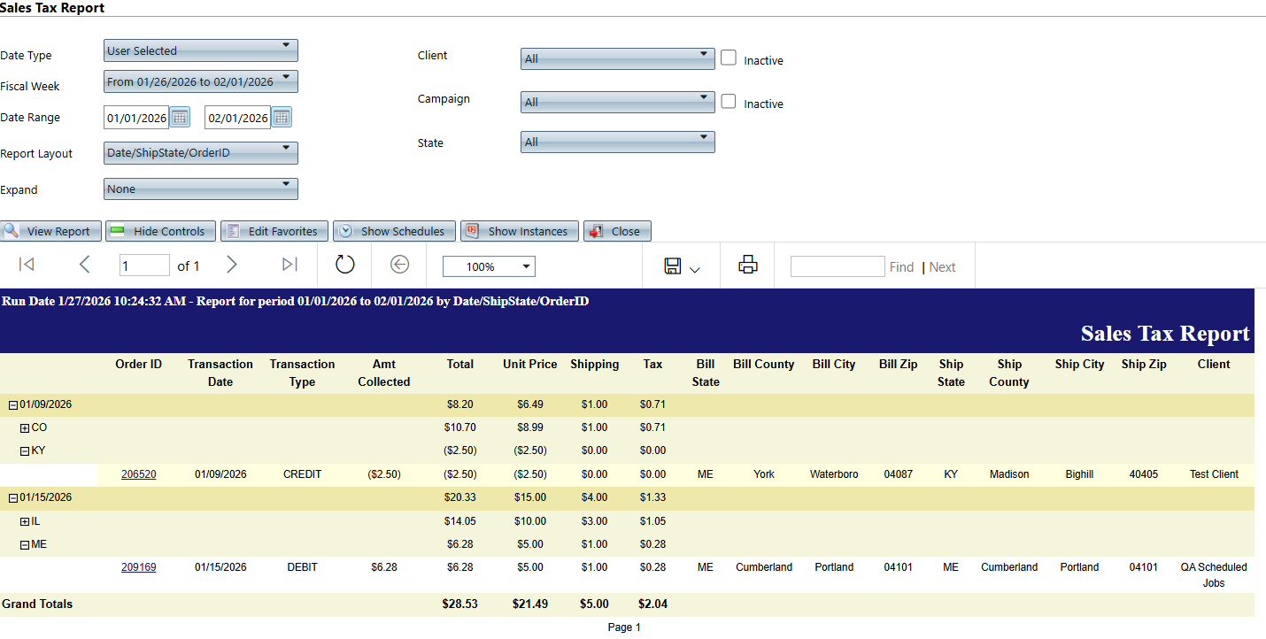Viewport: 1266px width, 639px height.
Task: Open the 100% zoom level dropdown
Action: pos(489,266)
